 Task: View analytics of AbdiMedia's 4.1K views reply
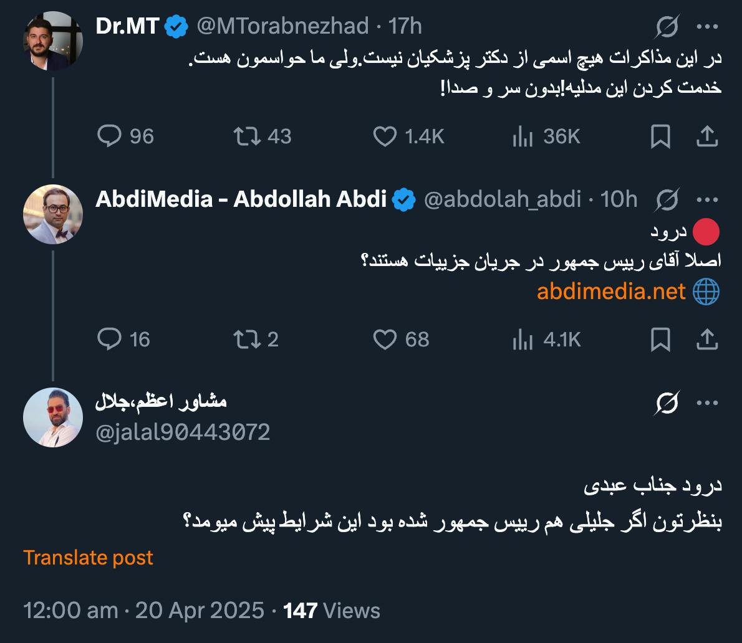[x=523, y=340]
